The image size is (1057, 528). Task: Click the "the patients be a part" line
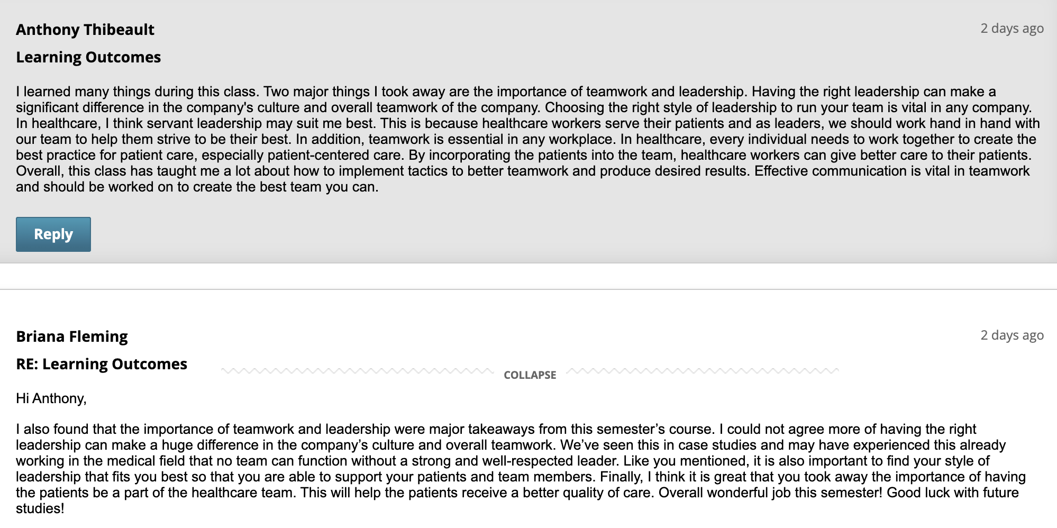coord(517,493)
